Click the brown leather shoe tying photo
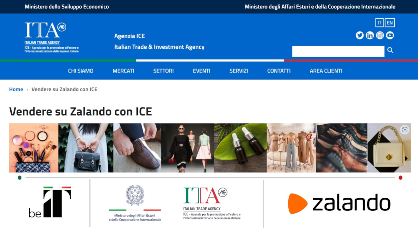Viewport: 418px width, 228px height. [x=137, y=148]
